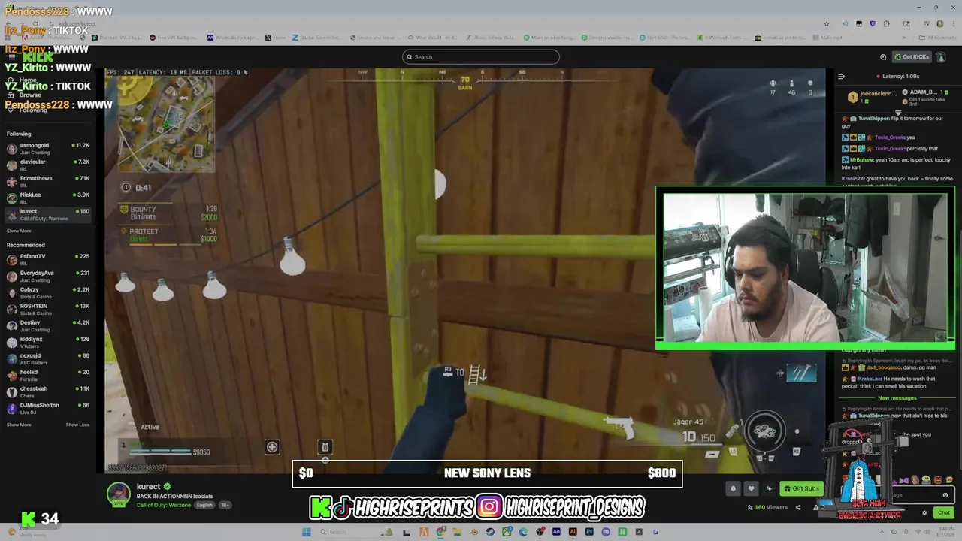This screenshot has height=541, width=962.
Task: Collapse Recommended list with Show Less
Action: pyautogui.click(x=77, y=425)
